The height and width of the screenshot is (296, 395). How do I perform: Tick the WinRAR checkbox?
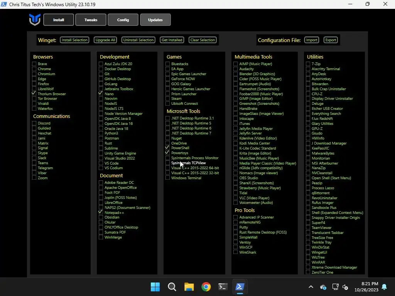click(308, 262)
